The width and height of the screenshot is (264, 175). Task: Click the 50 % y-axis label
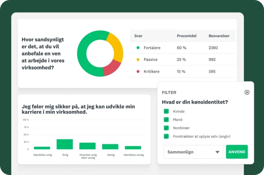(x=26, y=135)
